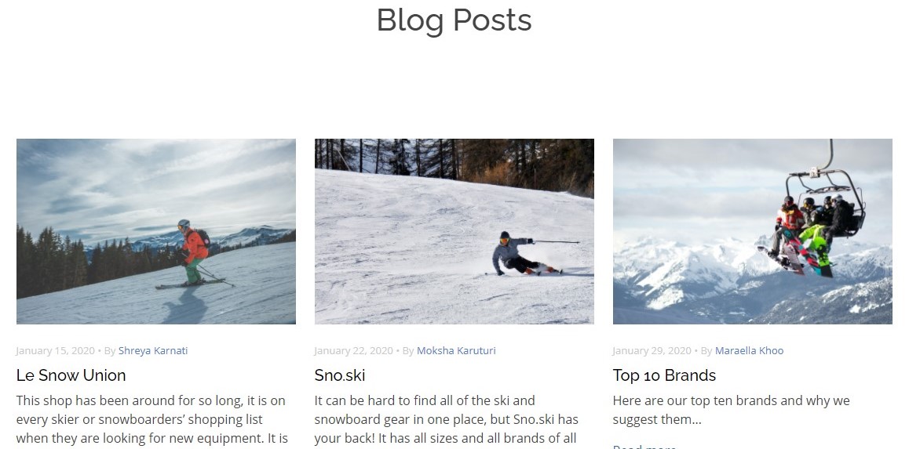Click the skier wearing the orange jacket
The image size is (909, 449).
(x=194, y=252)
